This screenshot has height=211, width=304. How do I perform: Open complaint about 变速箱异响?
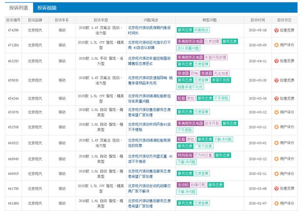pos(150,80)
